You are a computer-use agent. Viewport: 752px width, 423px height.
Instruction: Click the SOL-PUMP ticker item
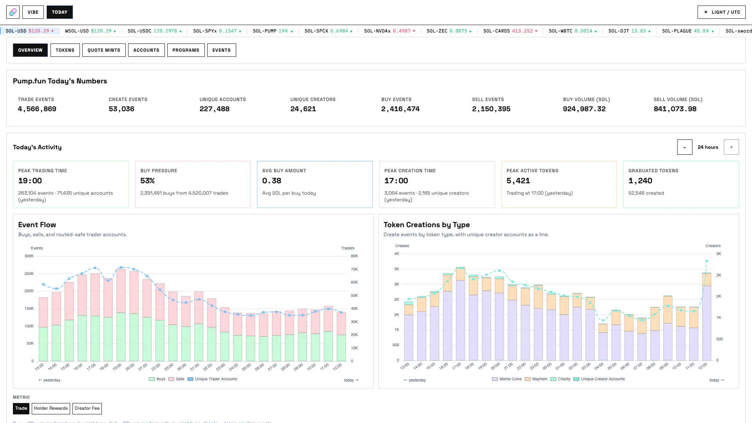click(273, 31)
